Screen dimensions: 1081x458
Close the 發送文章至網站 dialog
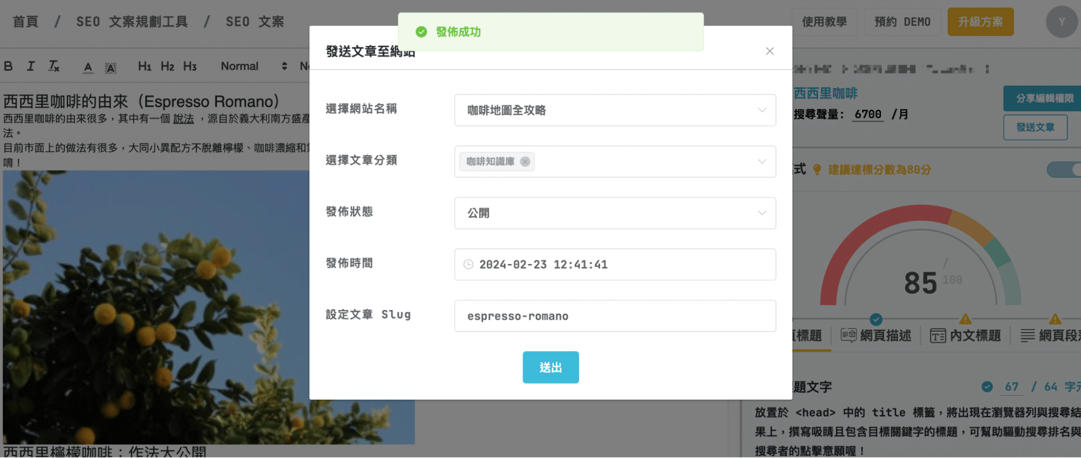click(770, 51)
